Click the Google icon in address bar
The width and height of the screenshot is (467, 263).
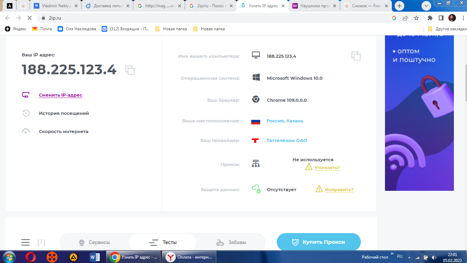[x=394, y=18]
